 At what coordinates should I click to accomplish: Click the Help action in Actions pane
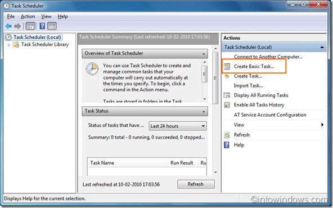tap(239, 145)
